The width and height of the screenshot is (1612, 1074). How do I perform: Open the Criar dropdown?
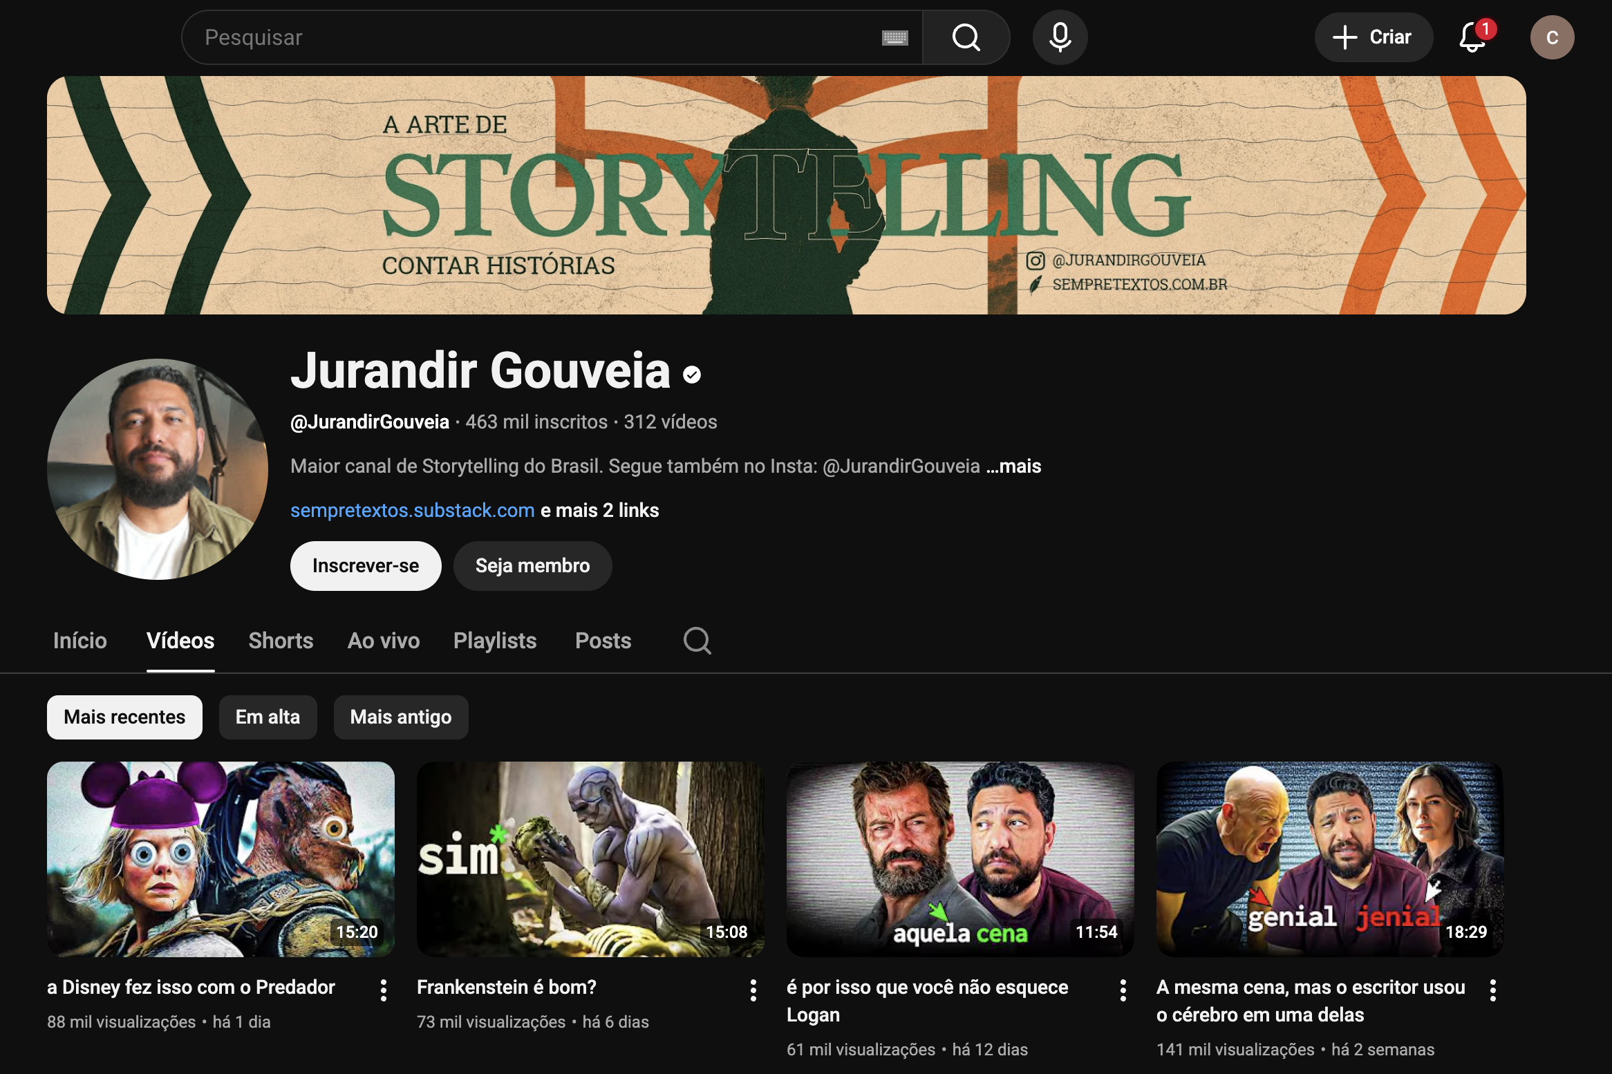tap(1373, 37)
